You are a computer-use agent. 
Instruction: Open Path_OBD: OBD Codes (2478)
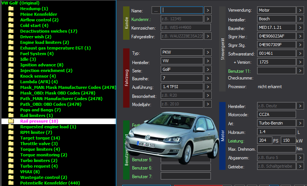tap(51, 104)
